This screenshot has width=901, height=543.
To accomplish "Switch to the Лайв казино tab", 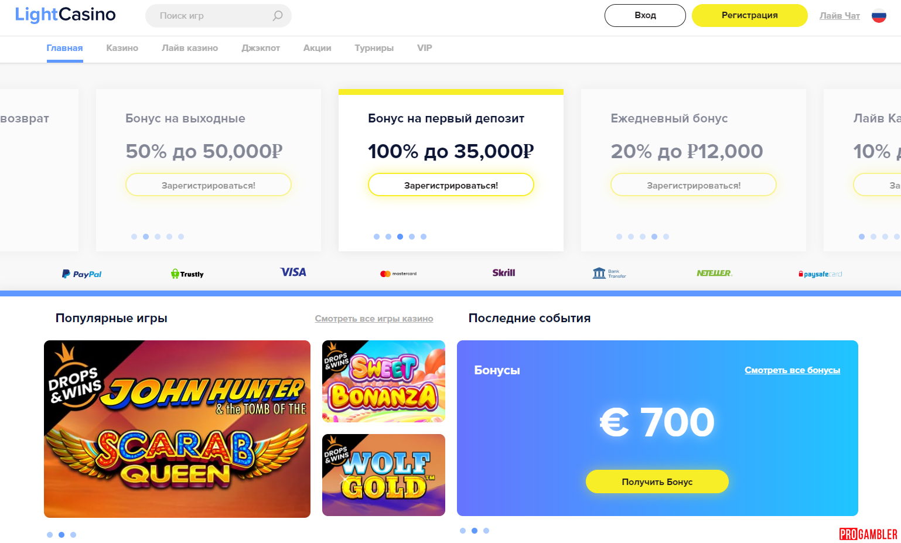I will click(190, 48).
